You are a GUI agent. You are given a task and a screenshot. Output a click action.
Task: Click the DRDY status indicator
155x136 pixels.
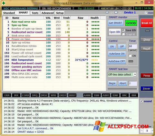coord(63,95)
